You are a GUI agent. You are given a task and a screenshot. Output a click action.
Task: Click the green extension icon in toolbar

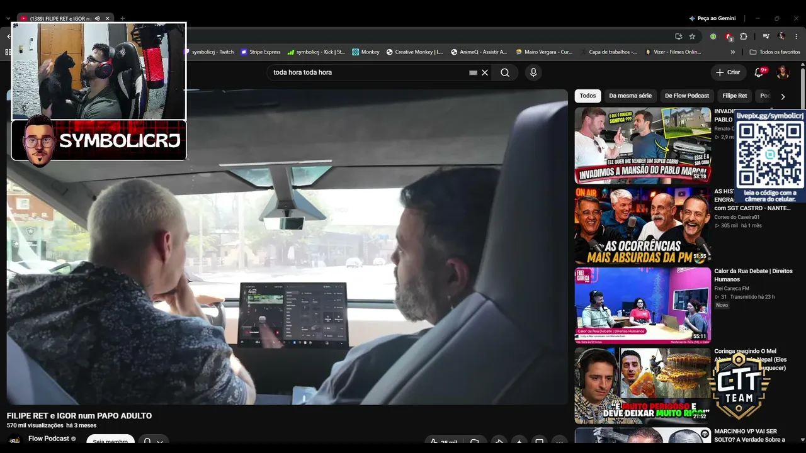pyautogui.click(x=713, y=36)
